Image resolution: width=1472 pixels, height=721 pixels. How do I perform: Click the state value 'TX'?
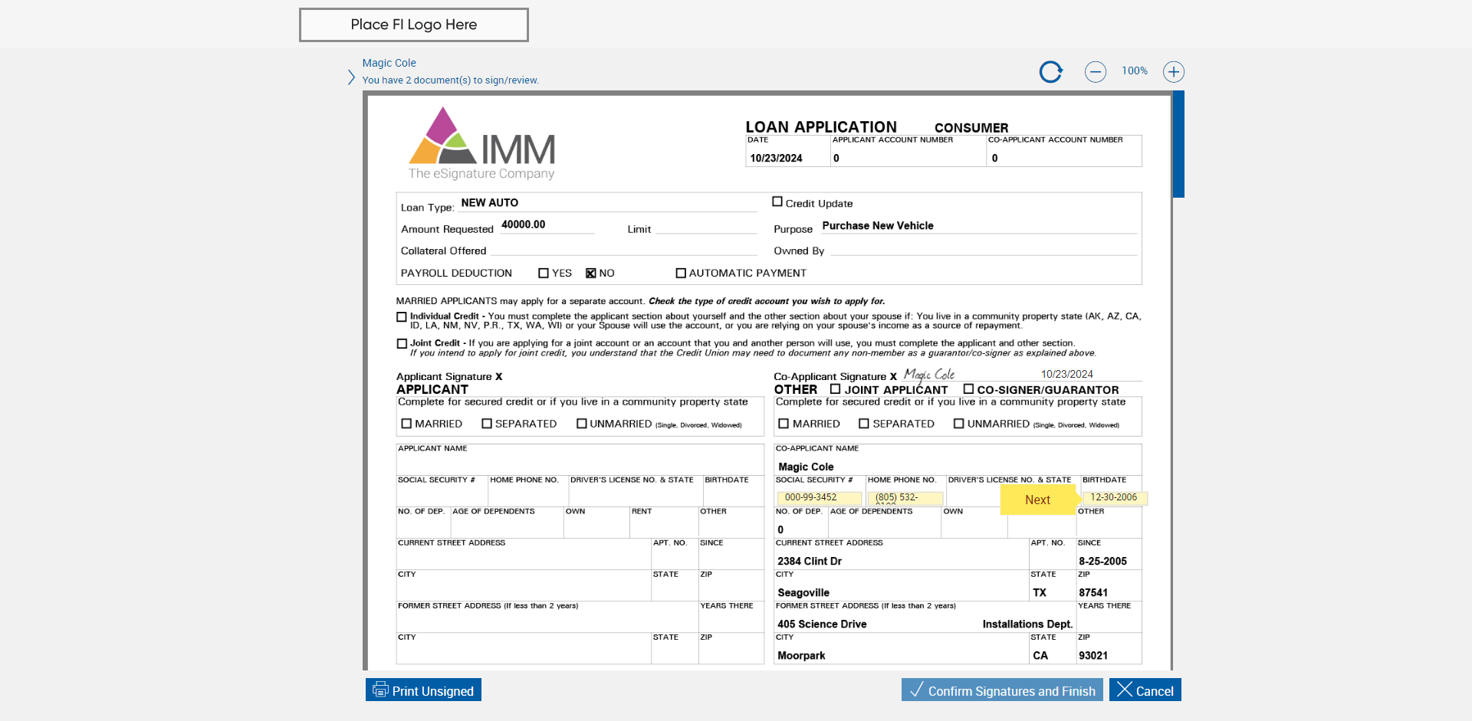(1040, 592)
